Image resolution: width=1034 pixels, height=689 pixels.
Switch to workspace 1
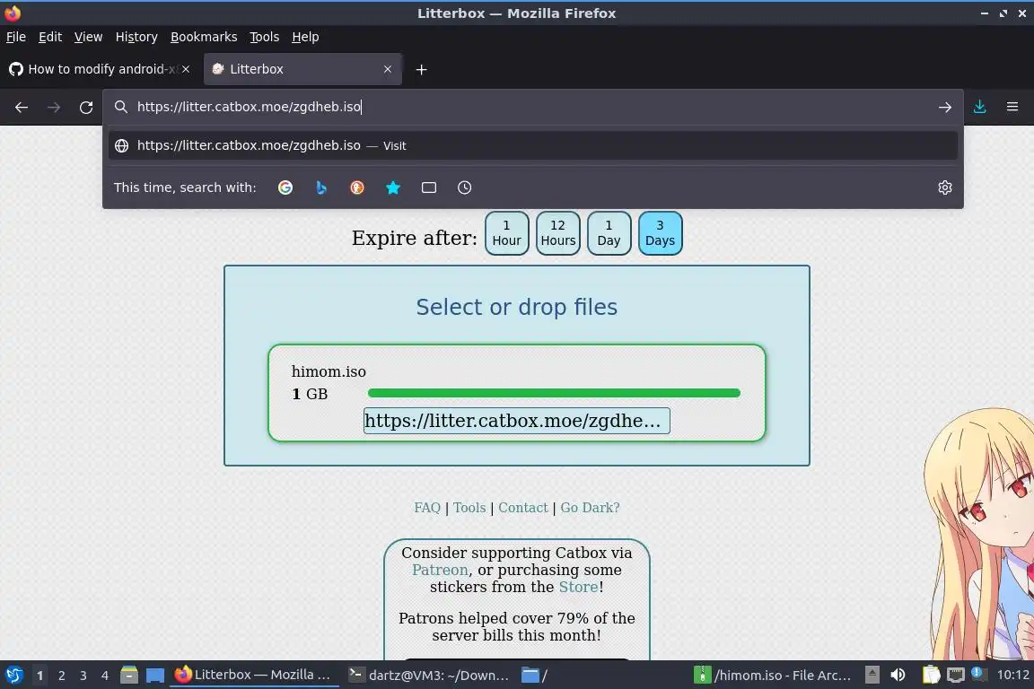39,676
